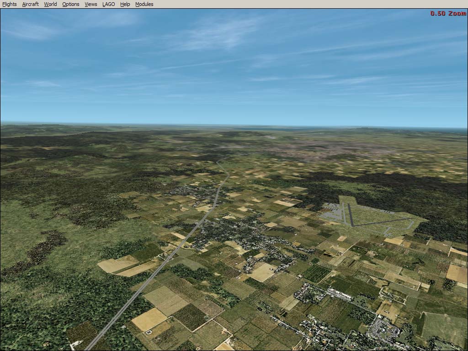Open the LAGO menu
Image resolution: width=468 pixels, height=351 pixels.
[x=109, y=4]
